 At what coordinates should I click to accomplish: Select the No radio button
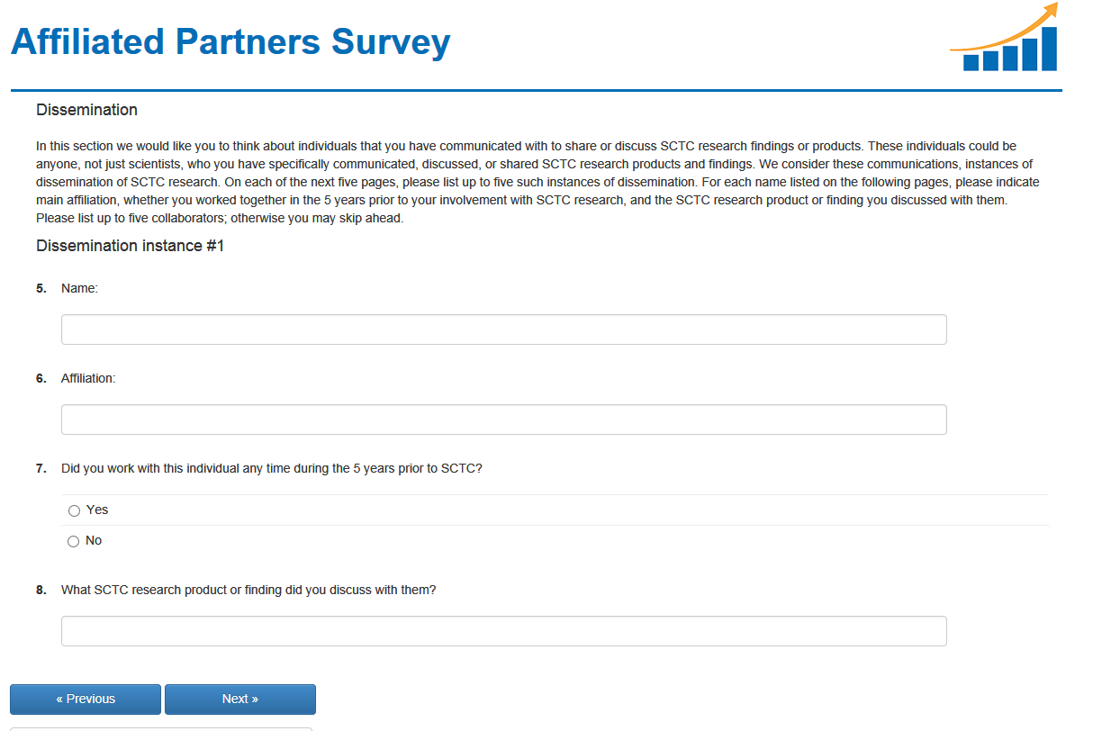click(74, 541)
